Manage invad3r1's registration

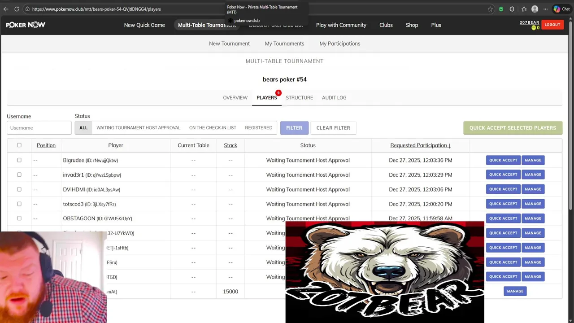tap(533, 175)
